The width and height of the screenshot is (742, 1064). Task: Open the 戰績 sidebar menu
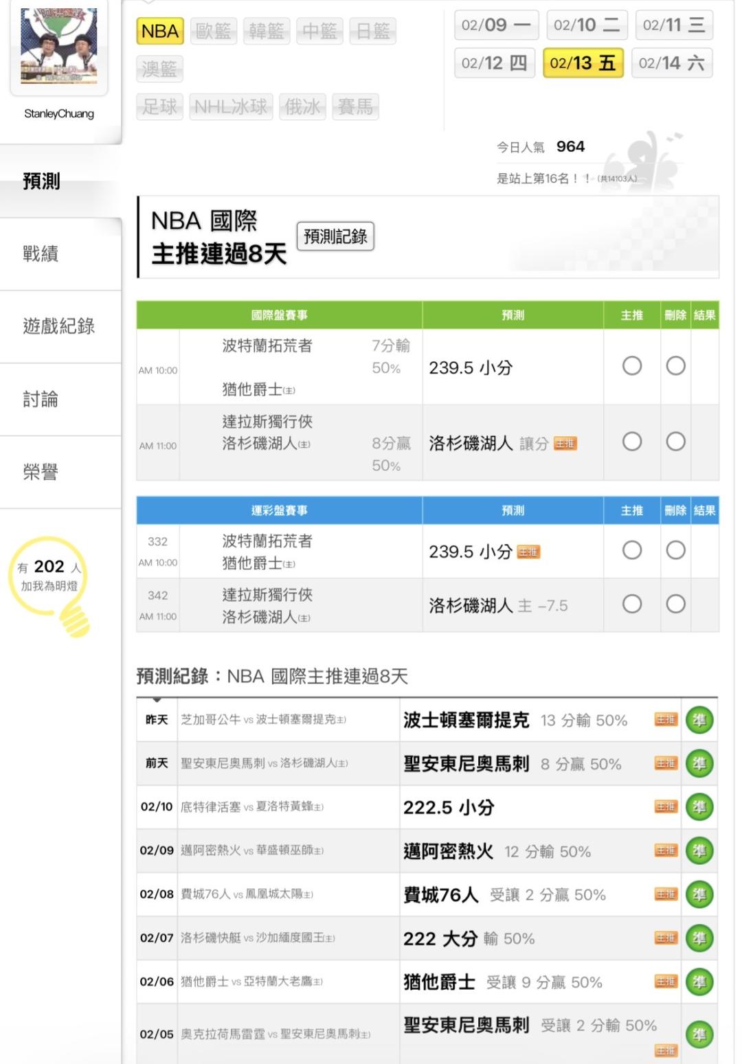pyautogui.click(x=41, y=254)
